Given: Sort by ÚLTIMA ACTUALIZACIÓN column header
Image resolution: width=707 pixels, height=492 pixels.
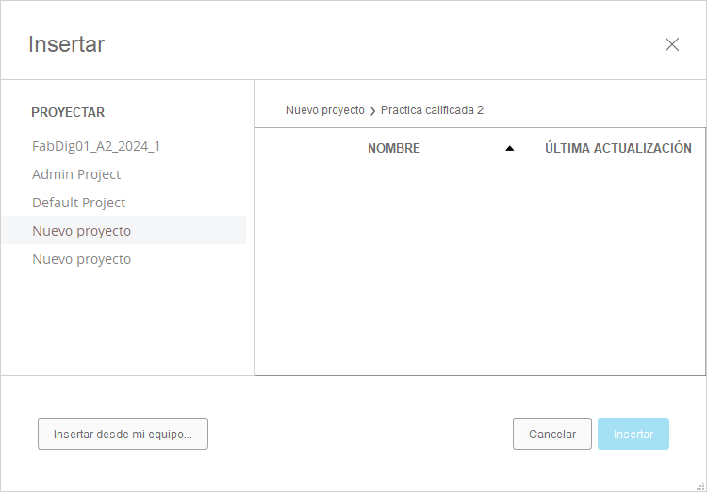Looking at the screenshot, I should (x=618, y=148).
